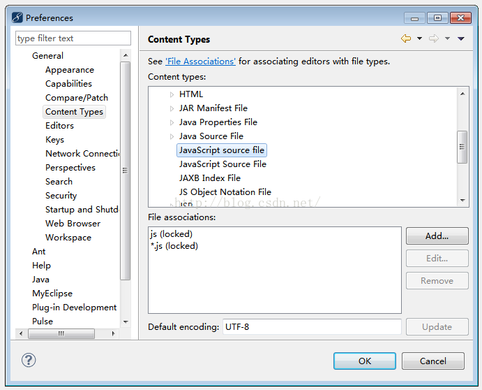Click the MyEclipse Preferences window icon

pos(17,17)
